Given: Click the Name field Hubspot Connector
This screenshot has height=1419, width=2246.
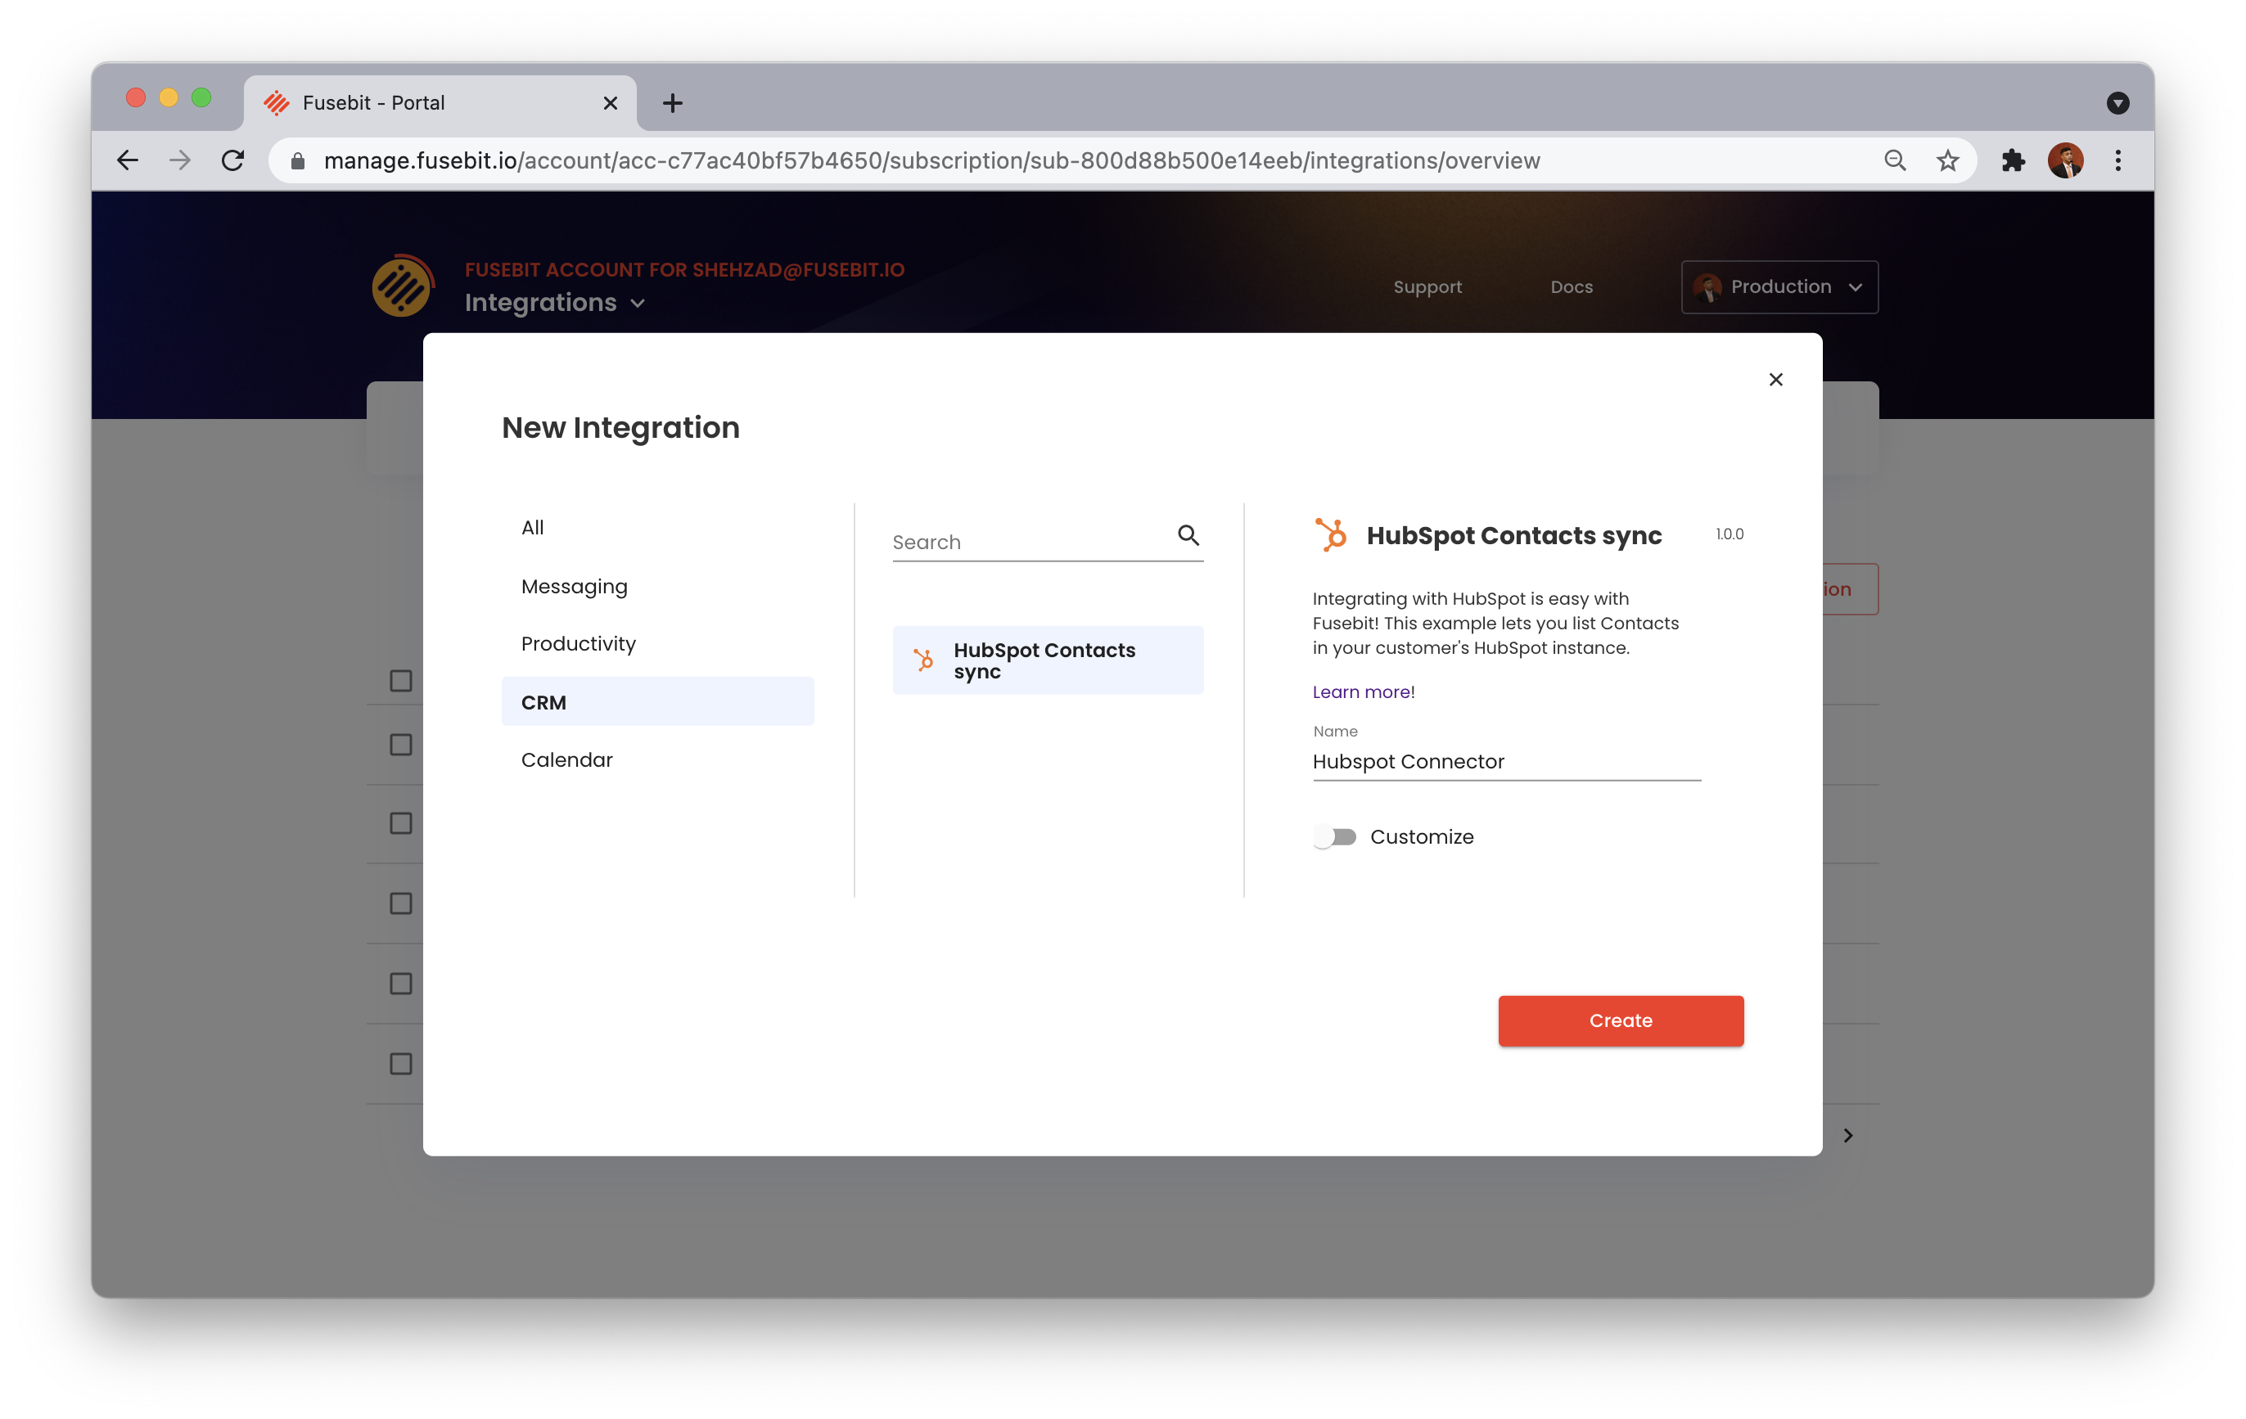Looking at the screenshot, I should [1505, 762].
